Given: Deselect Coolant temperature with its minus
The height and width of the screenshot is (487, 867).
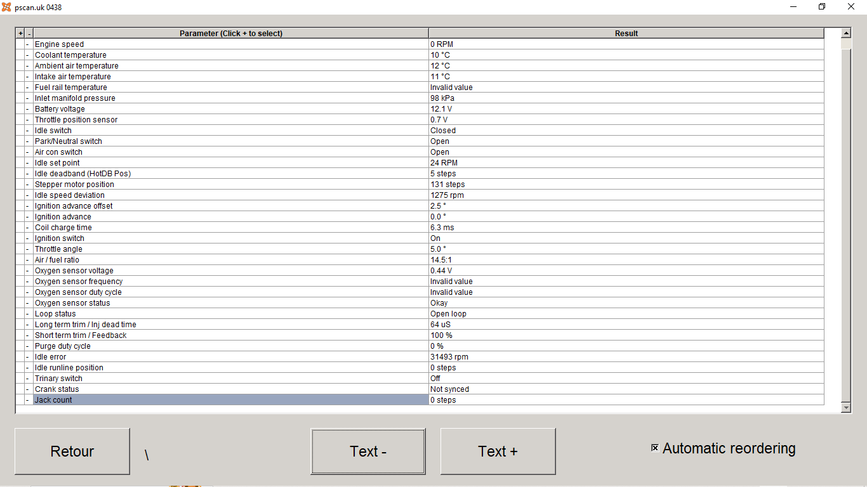Looking at the screenshot, I should tap(29, 55).
